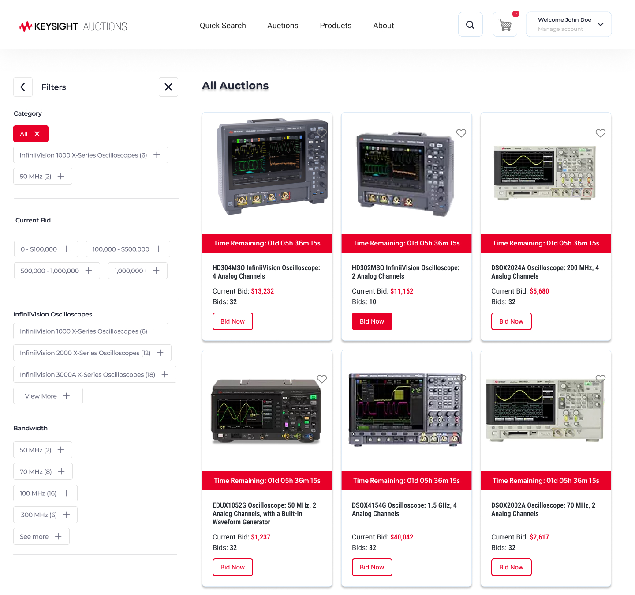This screenshot has height=595, width=635.
Task: Add the 500,000 - 1,000,000 bid filter
Action: (x=57, y=271)
